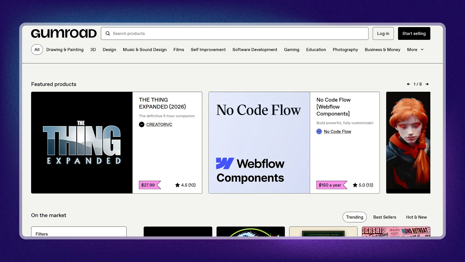Click the Log in button
465x262 pixels.
point(383,33)
